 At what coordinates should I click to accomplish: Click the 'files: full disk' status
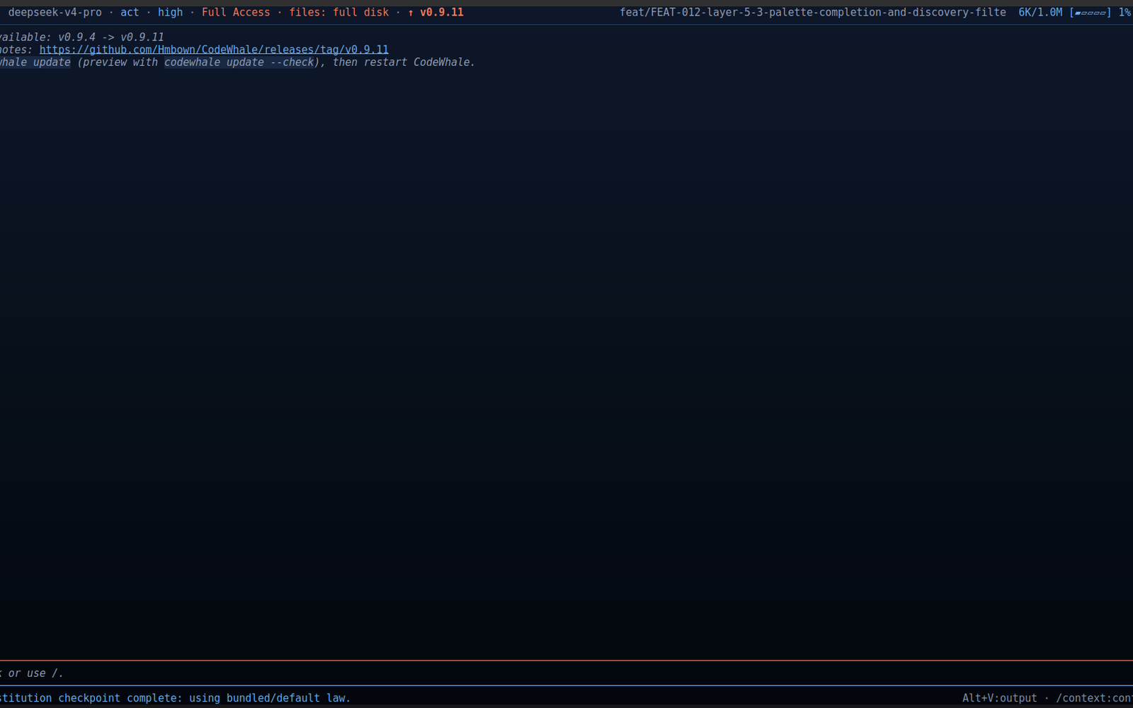(x=339, y=13)
